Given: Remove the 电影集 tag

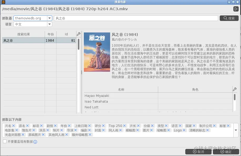Looking at the screenshot, I should pos(17,130).
